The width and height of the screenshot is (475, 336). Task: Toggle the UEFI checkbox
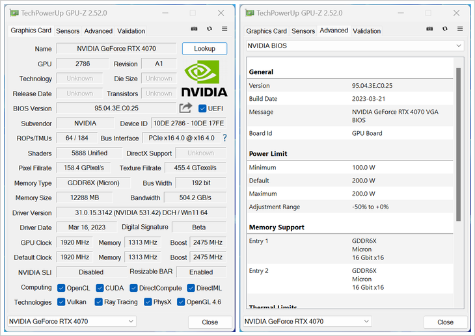[x=202, y=109]
